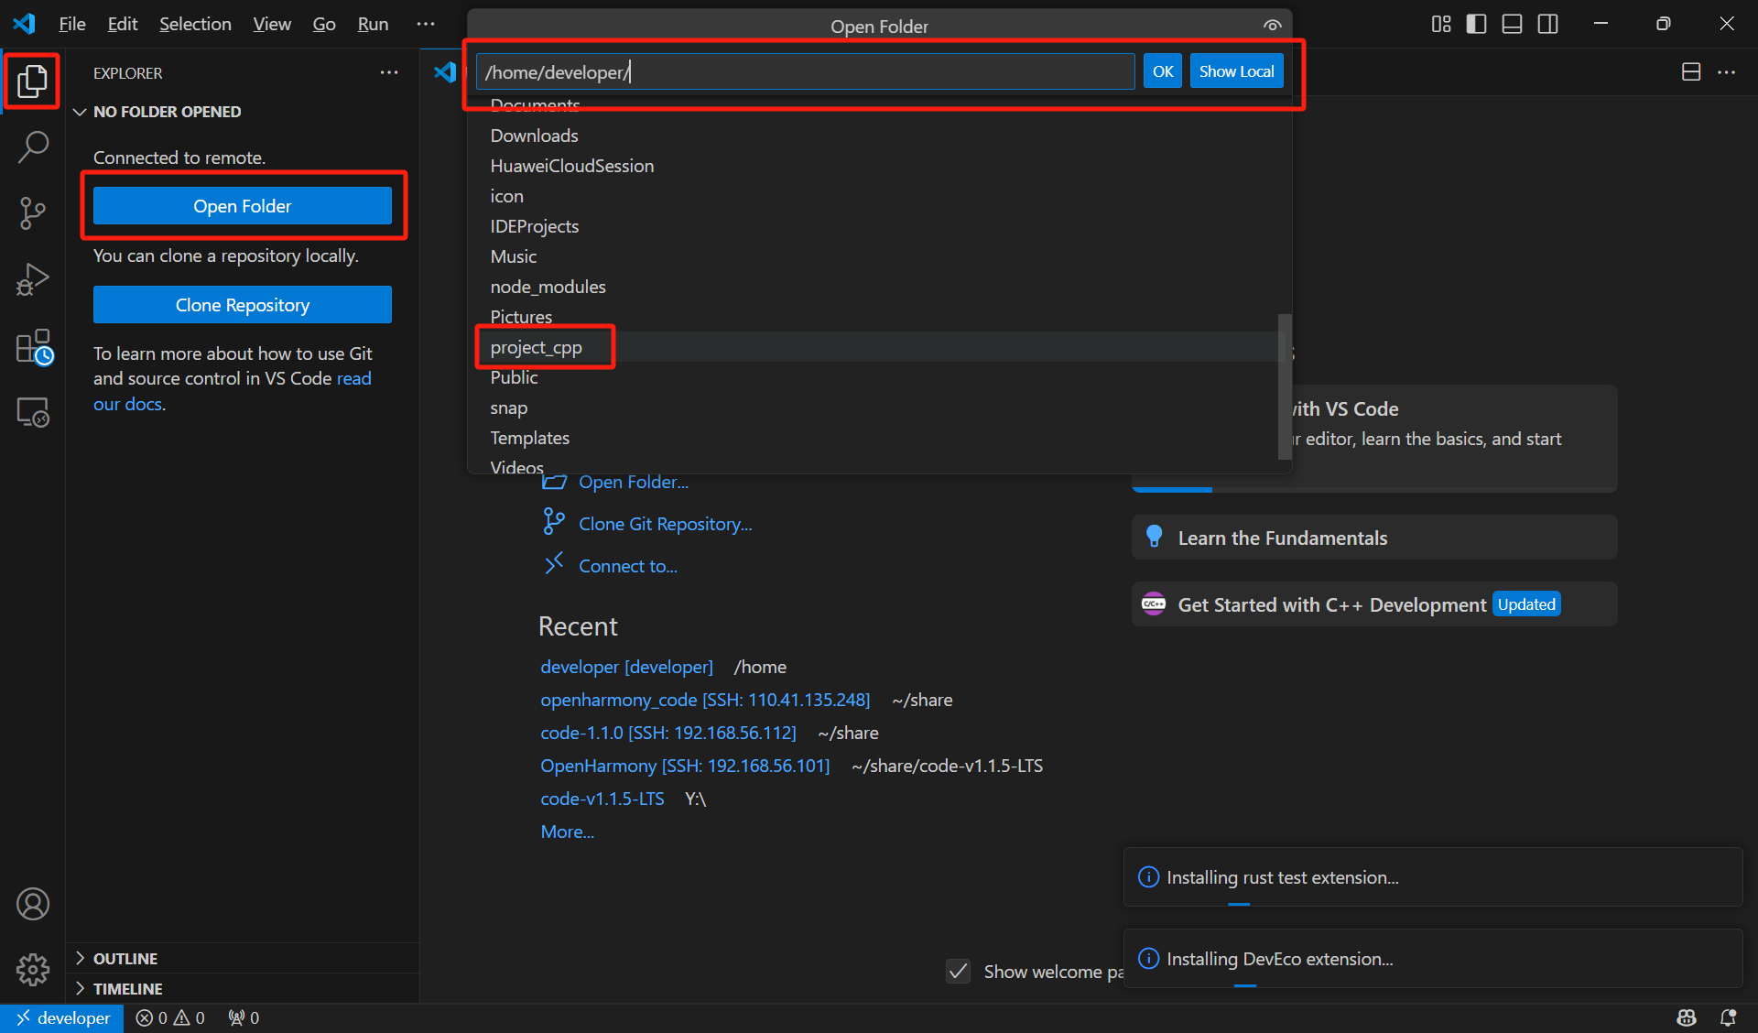Open the Remote Explorer view
The width and height of the screenshot is (1758, 1033).
33,413
